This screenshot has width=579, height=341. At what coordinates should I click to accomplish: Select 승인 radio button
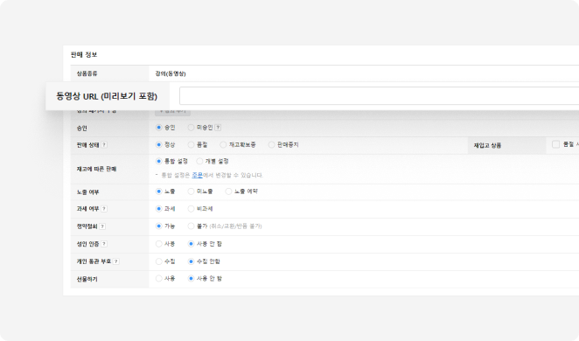(159, 128)
